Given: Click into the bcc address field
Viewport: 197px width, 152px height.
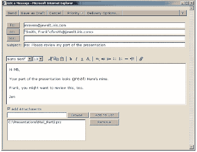Looking at the screenshot, I should pos(104,38).
